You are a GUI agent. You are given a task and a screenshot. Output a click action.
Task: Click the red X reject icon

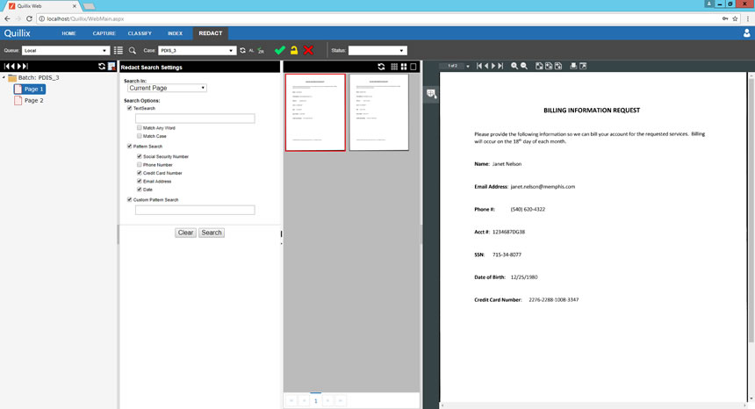point(308,51)
